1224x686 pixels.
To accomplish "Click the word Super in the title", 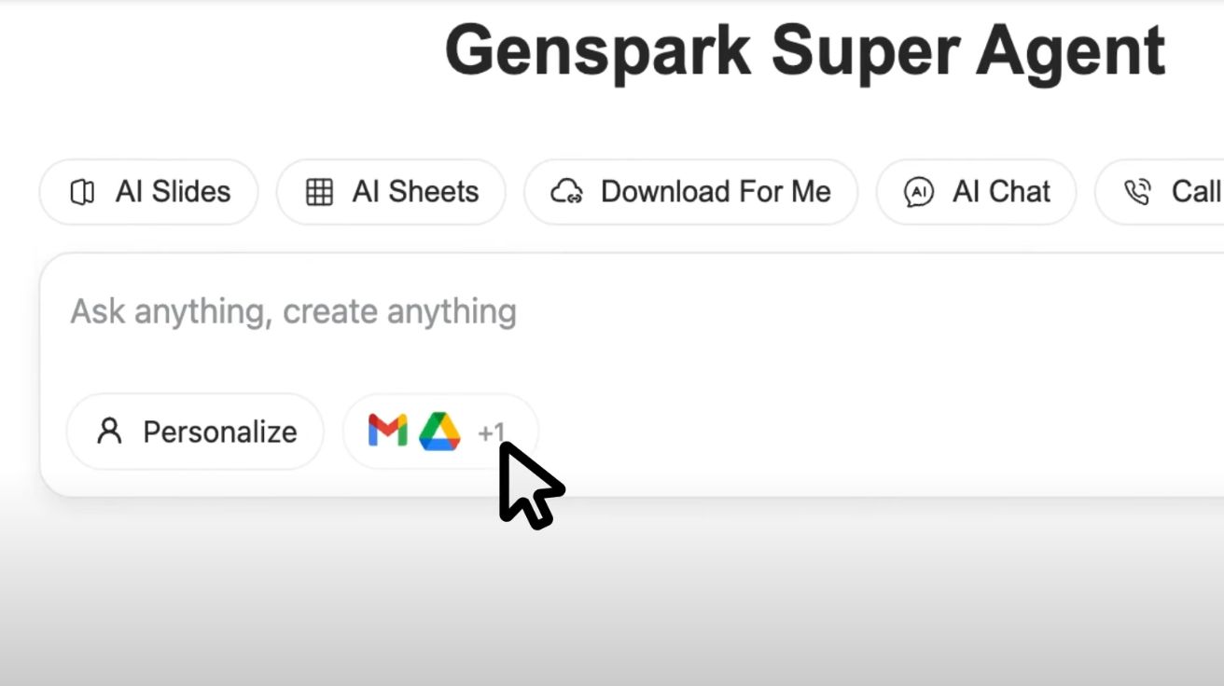I will coord(864,53).
